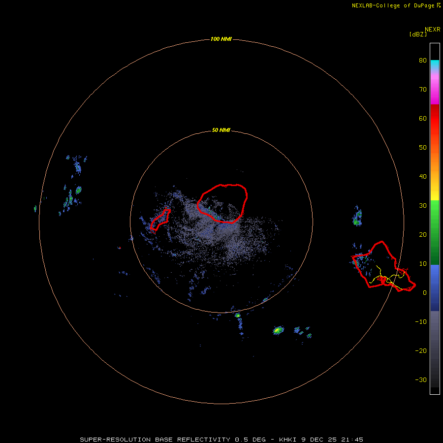Select the 100 NMI range ring label
Screen dimensions: 443x443
point(221,39)
